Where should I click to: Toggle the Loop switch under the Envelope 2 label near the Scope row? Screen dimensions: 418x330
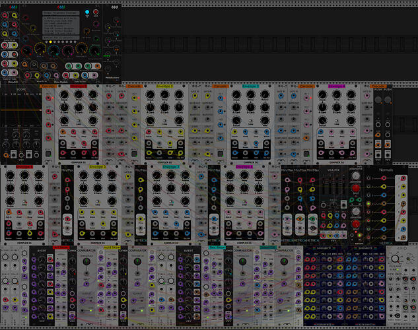point(164,121)
